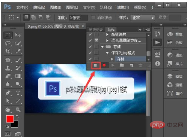Toggle the checkmark for the highlighted 存储 step

pos(90,59)
